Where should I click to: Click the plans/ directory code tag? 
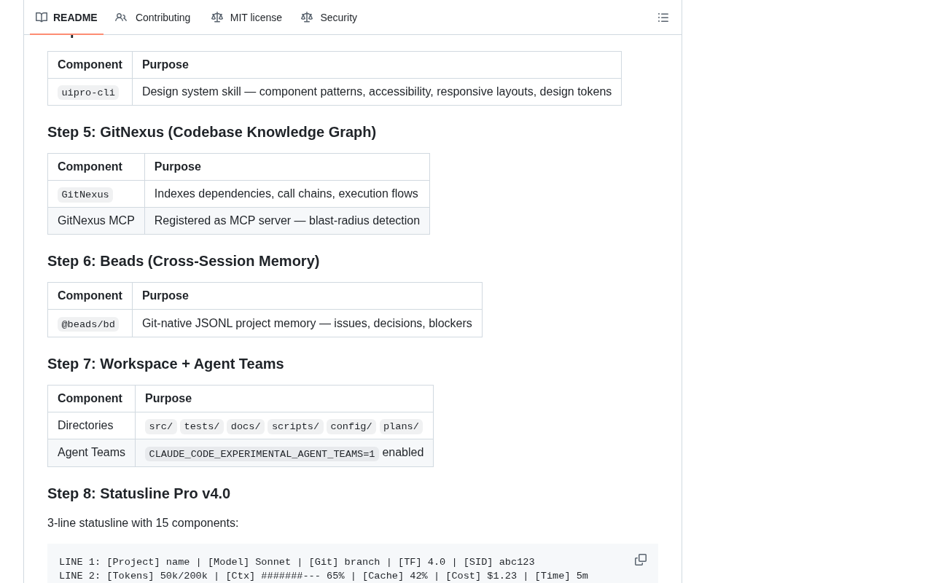tap(401, 427)
